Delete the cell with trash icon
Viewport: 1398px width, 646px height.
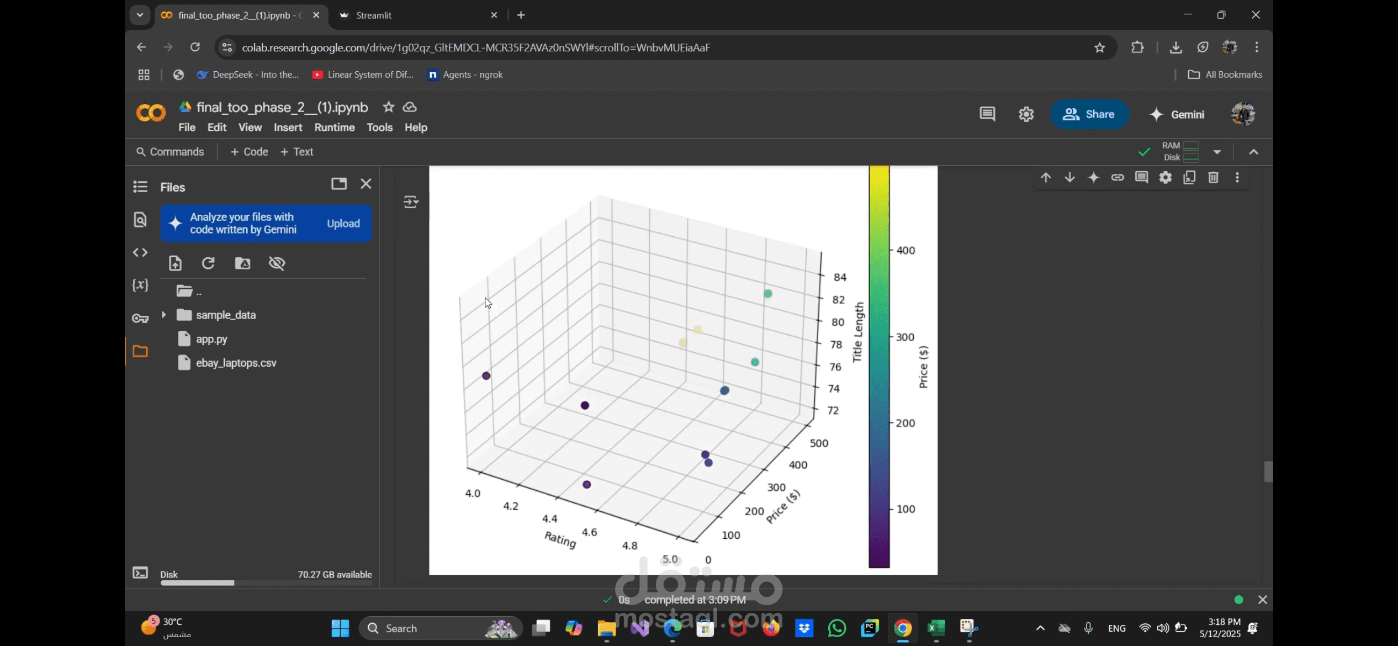point(1213,178)
